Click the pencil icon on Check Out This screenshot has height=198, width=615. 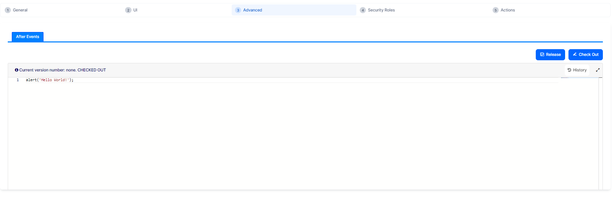575,54
